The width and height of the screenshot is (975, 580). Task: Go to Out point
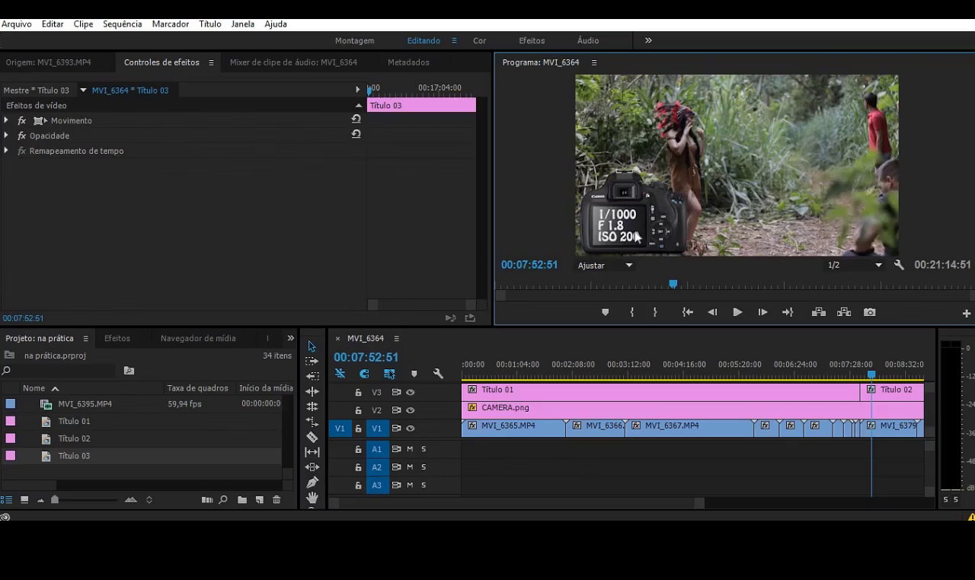click(x=788, y=312)
